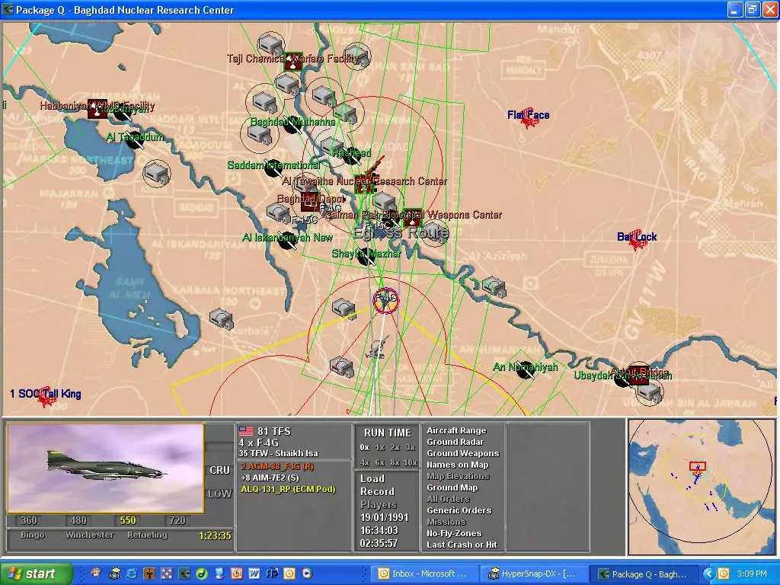The image size is (780, 585).
Task: Click the Baghdad Depot target icon
Action: pyautogui.click(x=310, y=202)
